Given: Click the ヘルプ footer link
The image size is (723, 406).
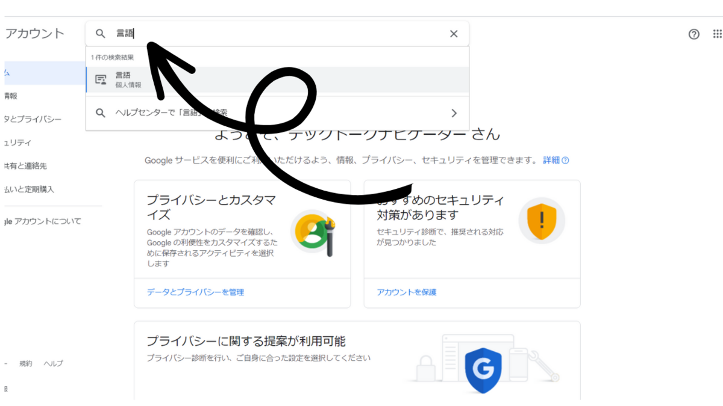Looking at the screenshot, I should (53, 363).
